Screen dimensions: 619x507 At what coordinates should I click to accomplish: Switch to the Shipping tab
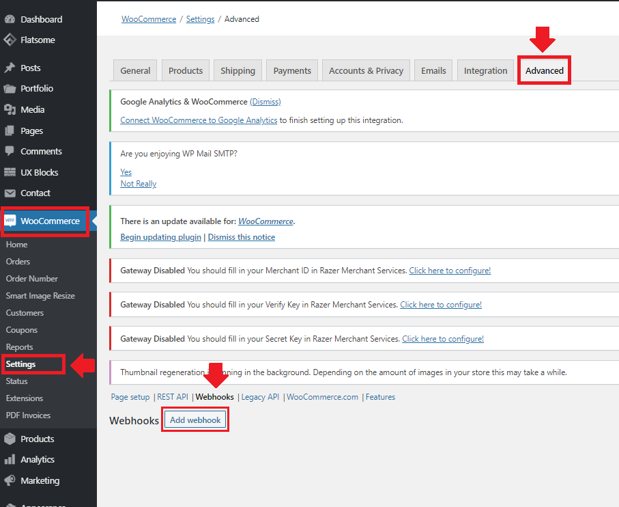point(237,70)
